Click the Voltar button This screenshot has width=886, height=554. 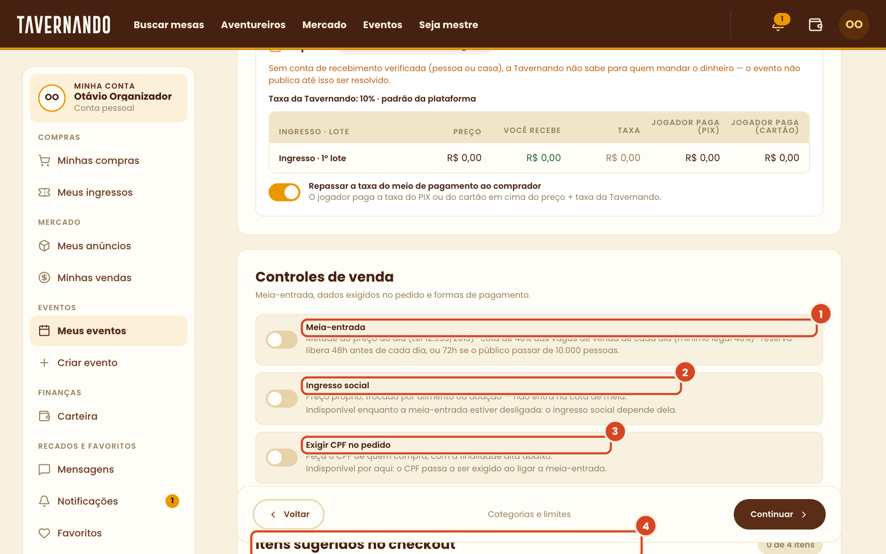point(288,514)
